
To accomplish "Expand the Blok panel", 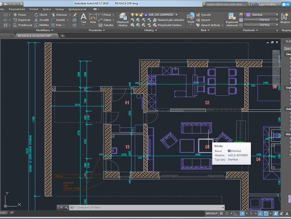I will pos(205,30).
